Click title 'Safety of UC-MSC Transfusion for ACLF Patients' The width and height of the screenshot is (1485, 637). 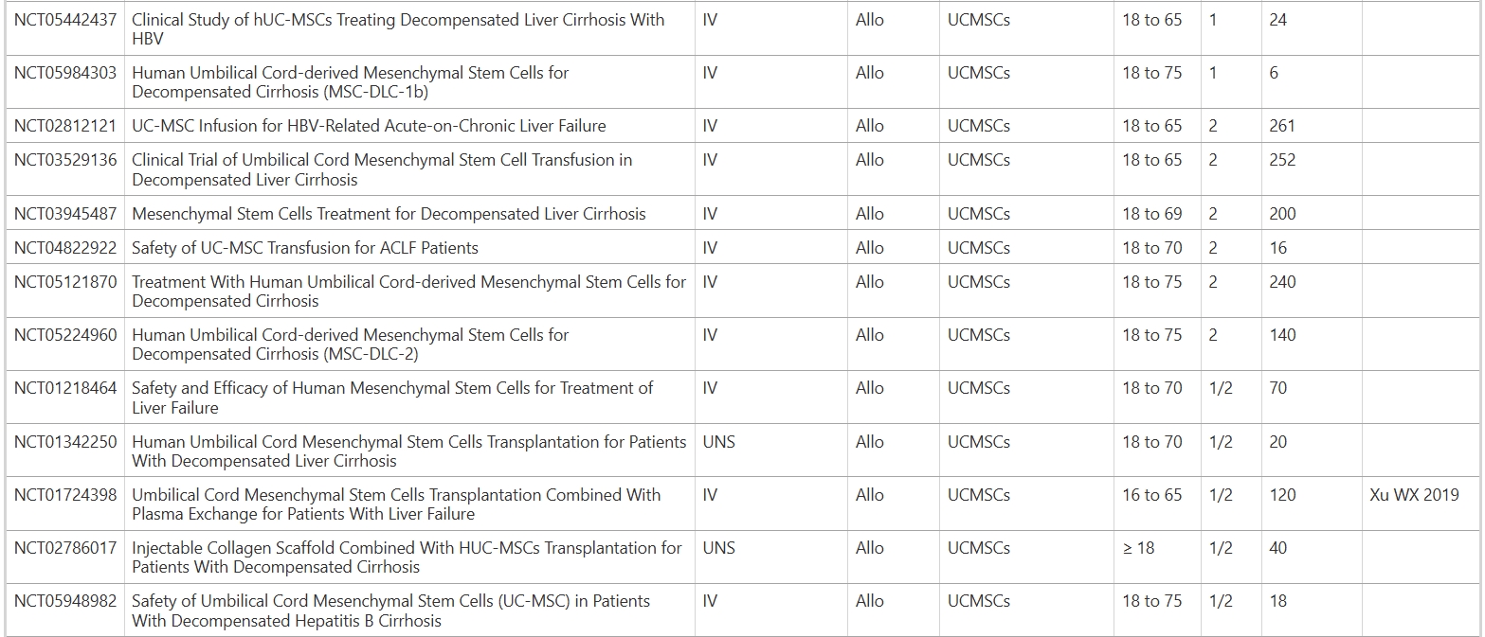coord(304,248)
